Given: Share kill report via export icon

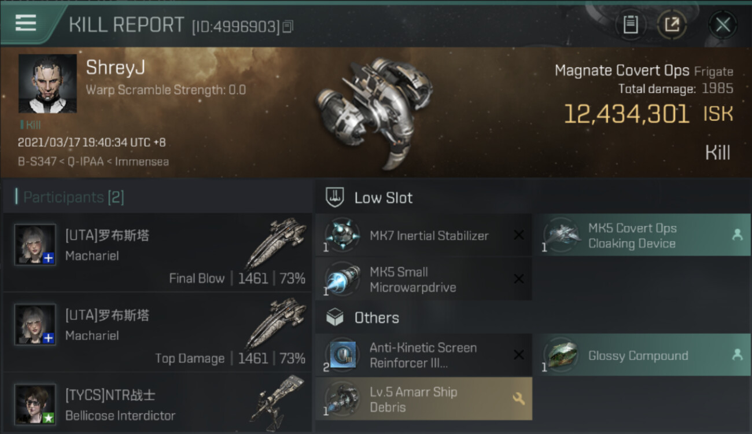Looking at the screenshot, I should pos(671,24).
